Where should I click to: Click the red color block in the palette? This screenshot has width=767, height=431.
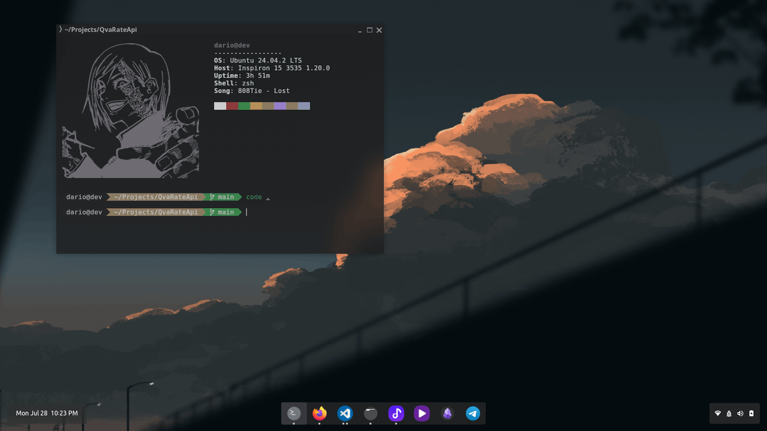tap(232, 106)
